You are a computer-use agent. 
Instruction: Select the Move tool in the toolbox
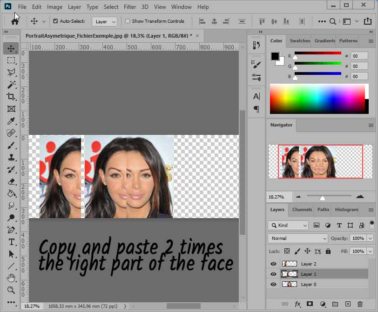point(11,48)
